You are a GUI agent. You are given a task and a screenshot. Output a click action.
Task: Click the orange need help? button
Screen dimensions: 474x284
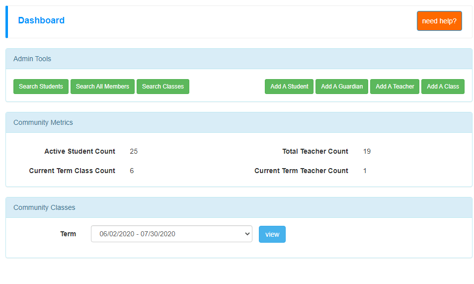click(439, 21)
